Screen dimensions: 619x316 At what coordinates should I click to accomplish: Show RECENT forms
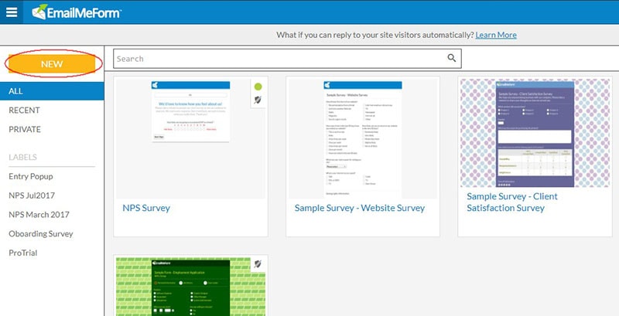[x=24, y=110]
